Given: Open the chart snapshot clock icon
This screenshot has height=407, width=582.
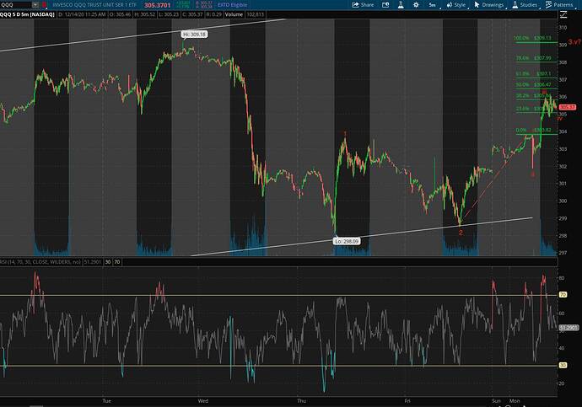Looking at the screenshot, I should (x=385, y=5).
